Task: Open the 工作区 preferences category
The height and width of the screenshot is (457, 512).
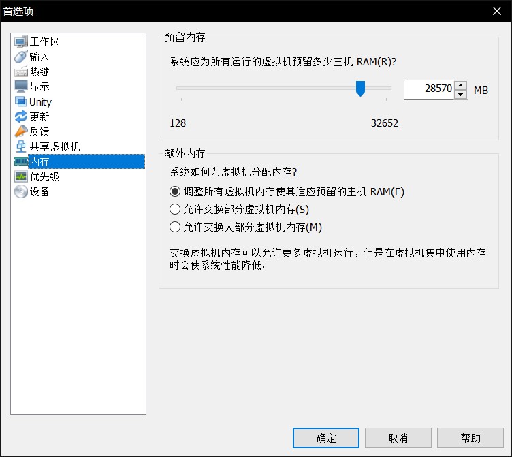Action: point(44,42)
